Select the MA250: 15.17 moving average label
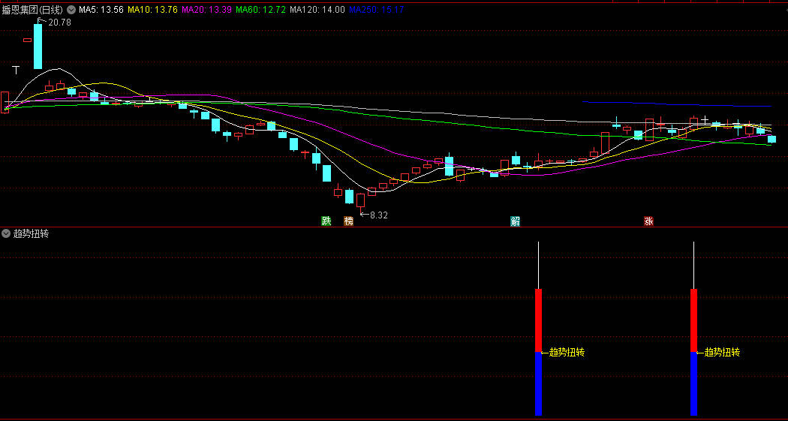The image size is (788, 421). tap(377, 10)
